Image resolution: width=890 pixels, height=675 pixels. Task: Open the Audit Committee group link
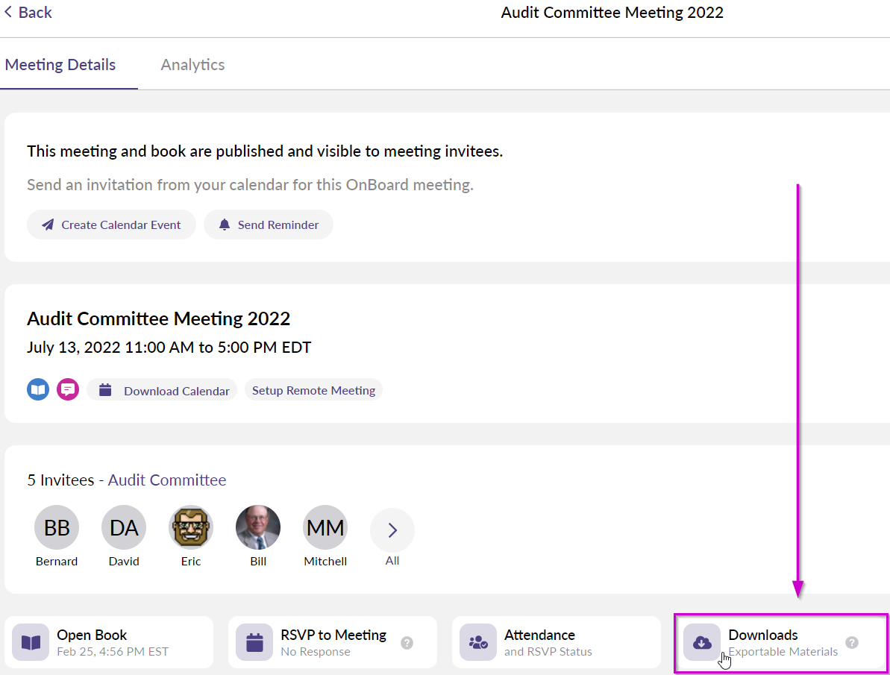[167, 480]
